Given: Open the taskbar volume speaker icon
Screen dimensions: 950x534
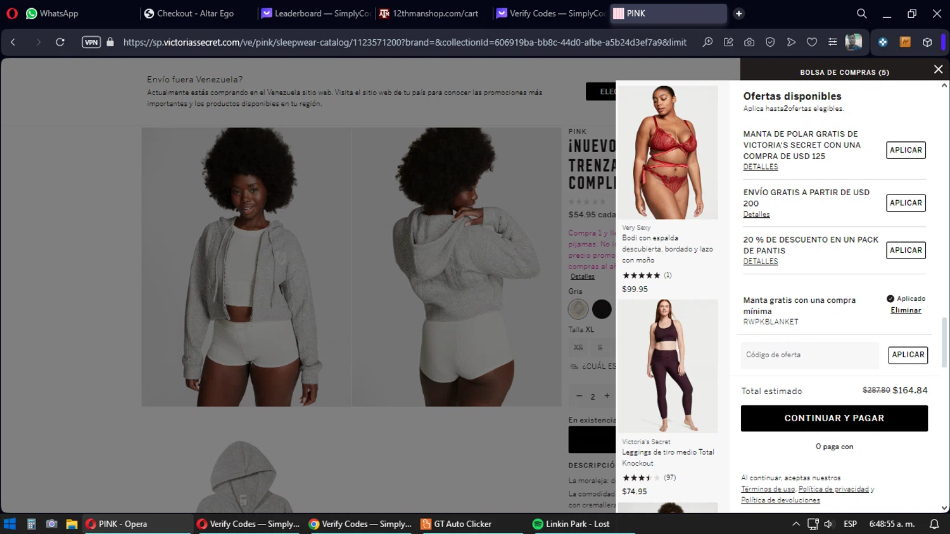Looking at the screenshot, I should (828, 524).
